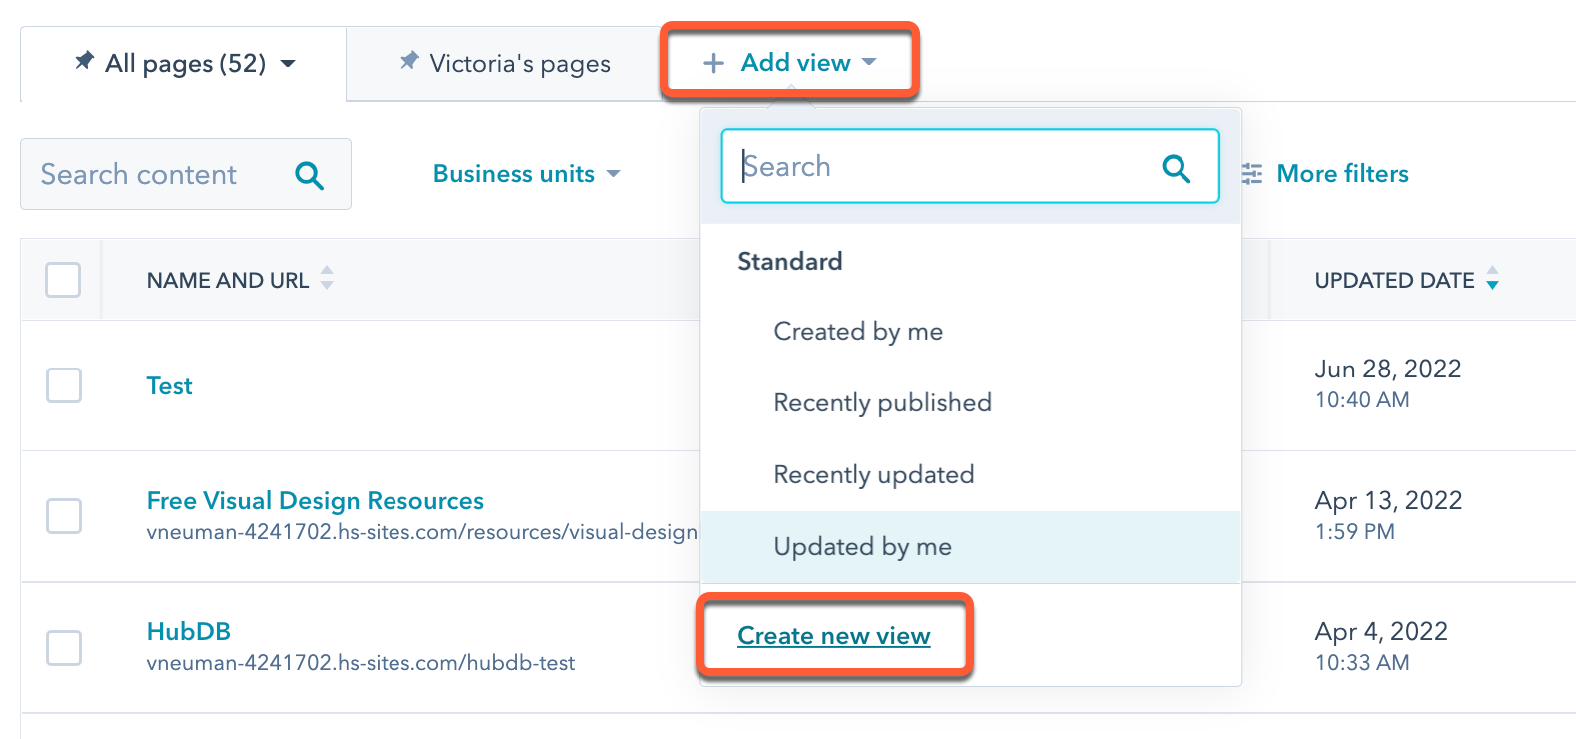Click the NAME AND URL column header
The width and height of the screenshot is (1576, 739).
coord(228,281)
